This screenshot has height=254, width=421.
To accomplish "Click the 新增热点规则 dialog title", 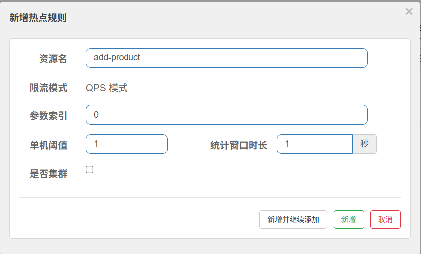I will click(38, 18).
